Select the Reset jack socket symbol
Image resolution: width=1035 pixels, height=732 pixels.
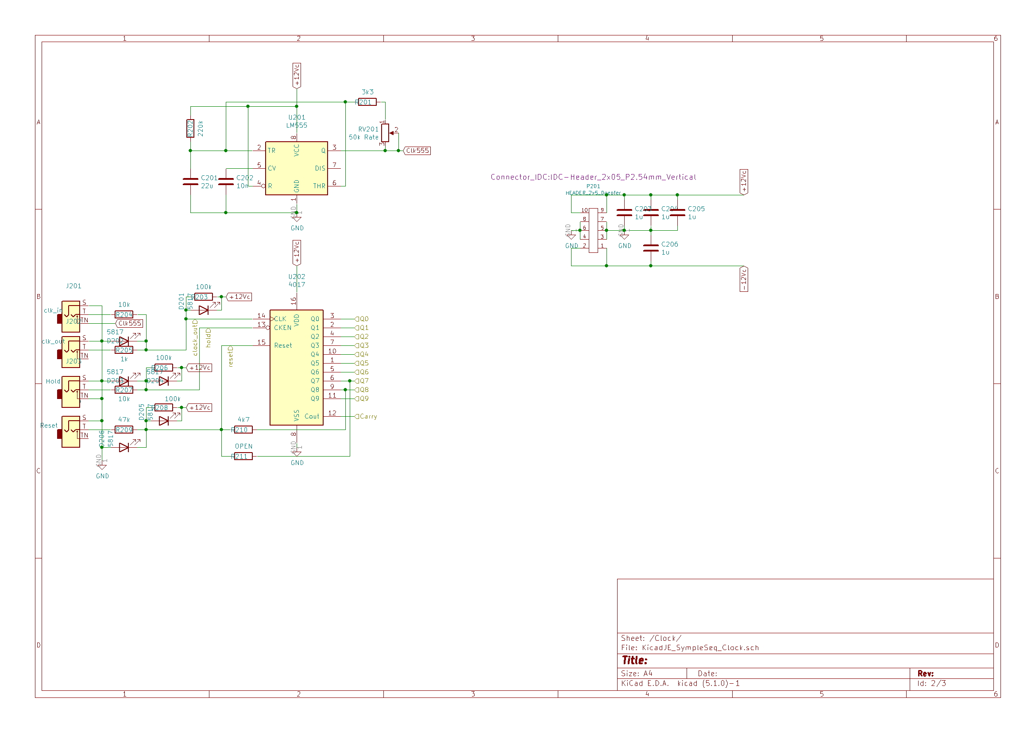(x=71, y=432)
